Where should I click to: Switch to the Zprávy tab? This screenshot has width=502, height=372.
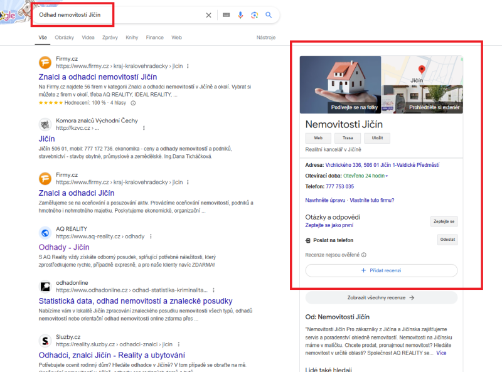point(110,38)
